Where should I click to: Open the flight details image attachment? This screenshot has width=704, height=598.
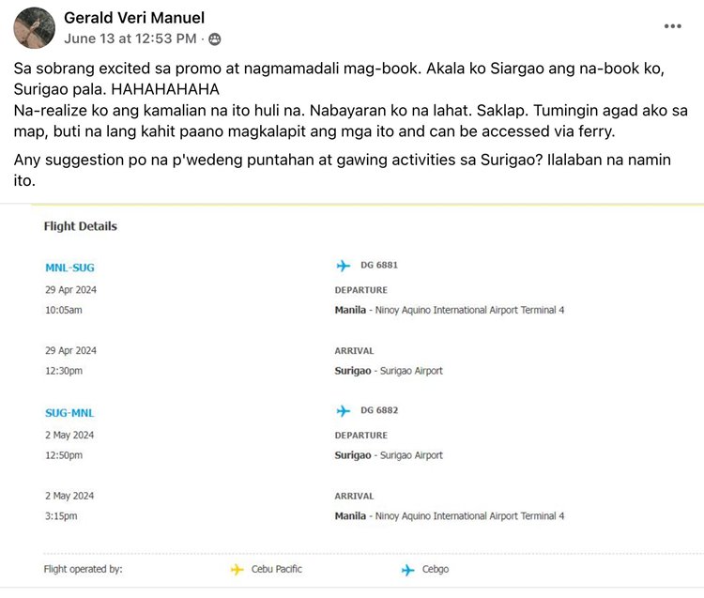coord(352,396)
